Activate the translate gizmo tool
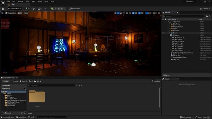 [x=118, y=13]
